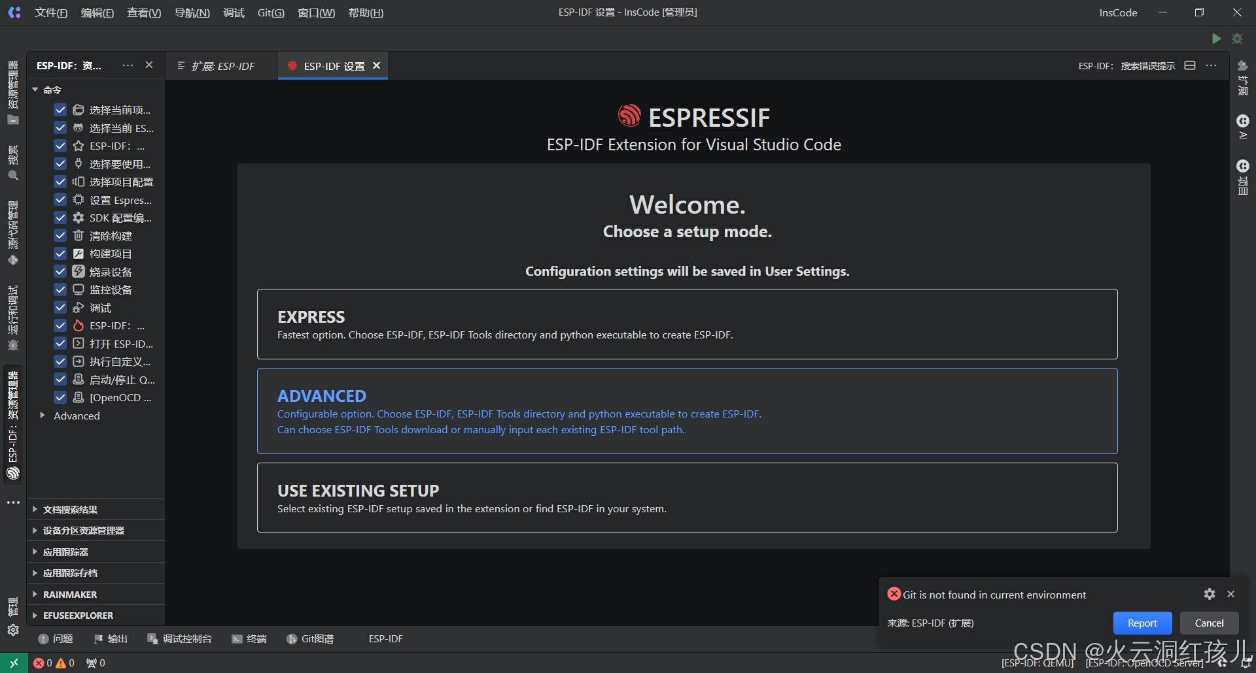Click the remote window green status icon
Screen dimensions: 1256x673
coord(14,663)
